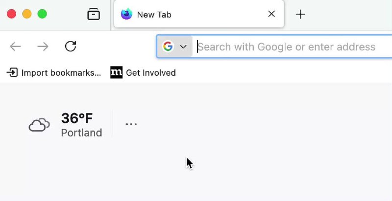Click the 36°F temperature reading
Image resolution: width=392 pixels, height=201 pixels.
click(77, 118)
